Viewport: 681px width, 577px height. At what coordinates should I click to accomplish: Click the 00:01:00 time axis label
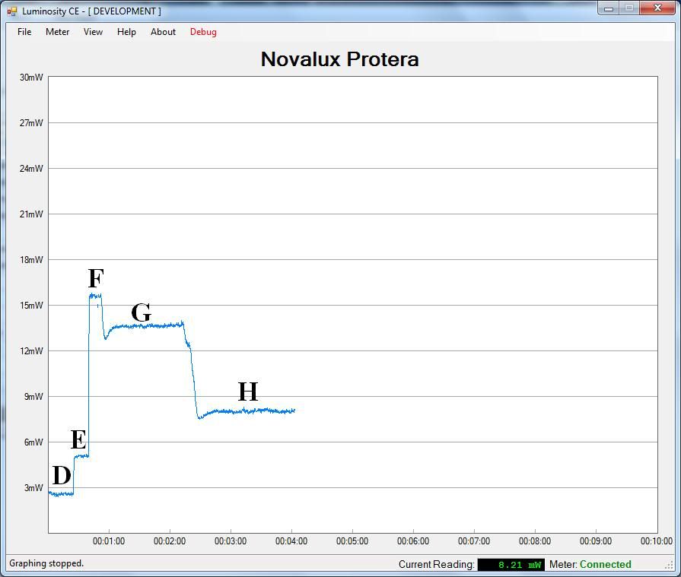click(x=109, y=541)
